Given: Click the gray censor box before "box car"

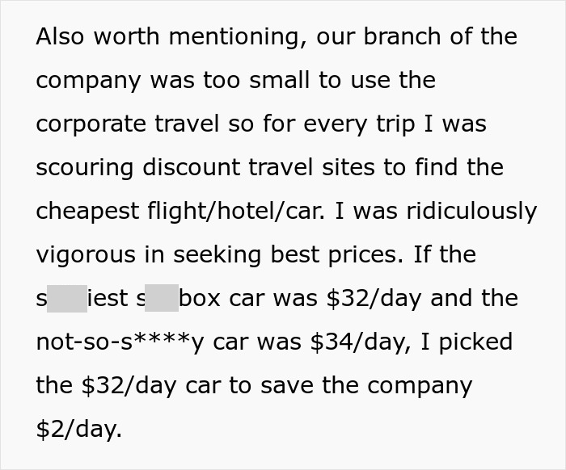Looking at the screenshot, I should pos(162,298).
